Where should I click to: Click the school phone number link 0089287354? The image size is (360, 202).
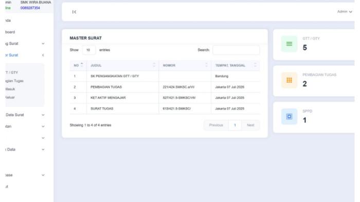tap(30, 8)
